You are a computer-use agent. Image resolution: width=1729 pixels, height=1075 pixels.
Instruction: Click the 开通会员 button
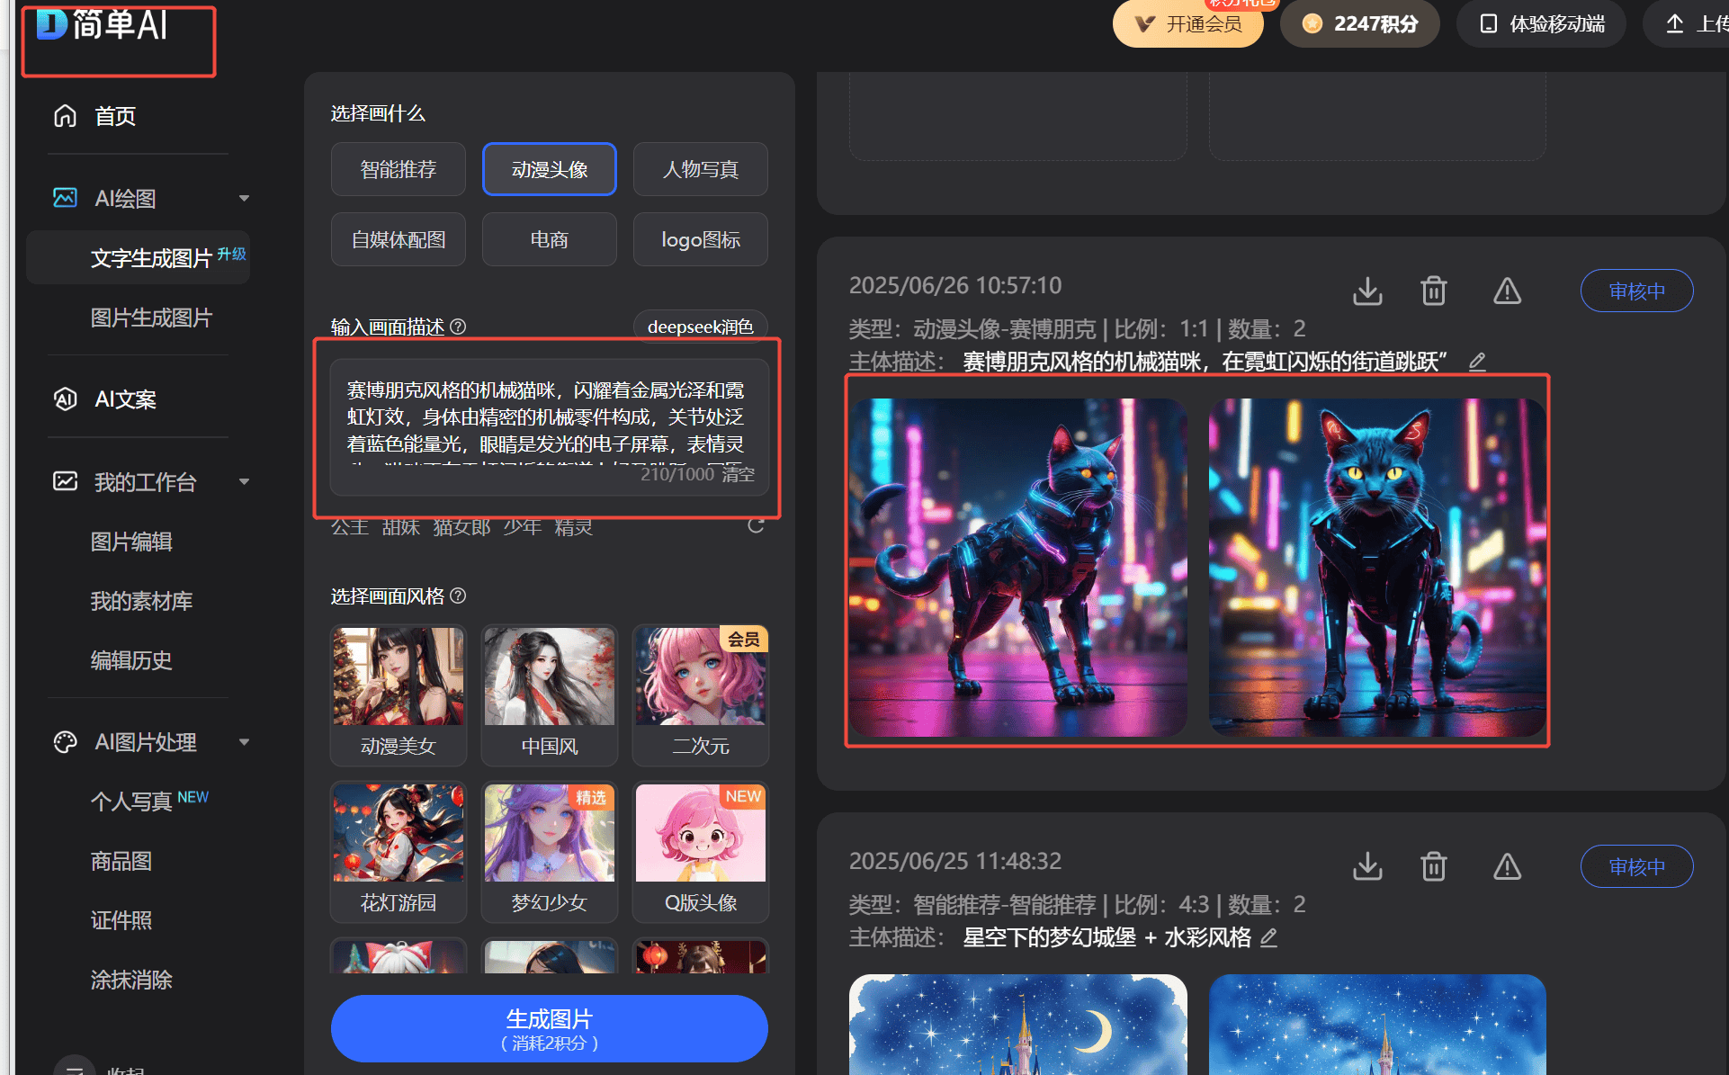click(1188, 23)
